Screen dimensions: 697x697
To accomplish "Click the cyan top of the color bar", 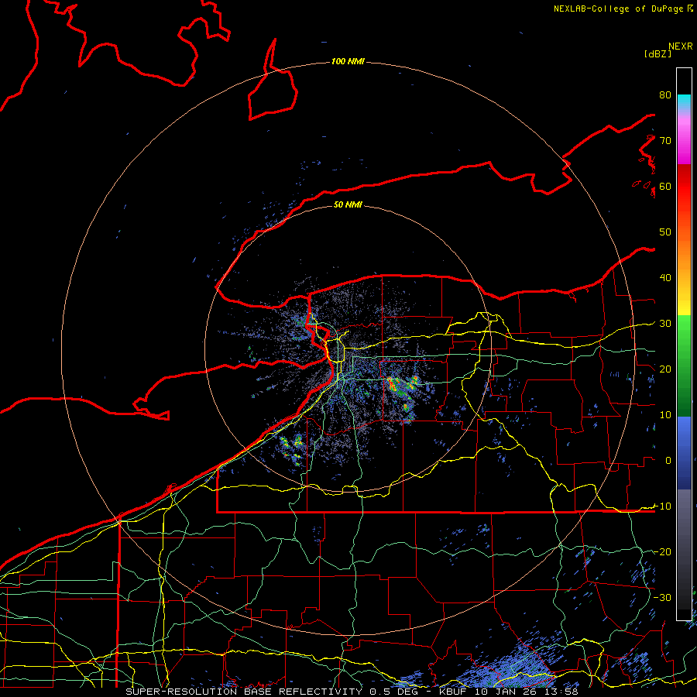I will [684, 102].
